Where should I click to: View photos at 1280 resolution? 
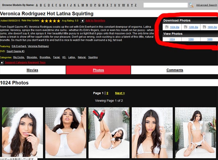tap(191, 39)
